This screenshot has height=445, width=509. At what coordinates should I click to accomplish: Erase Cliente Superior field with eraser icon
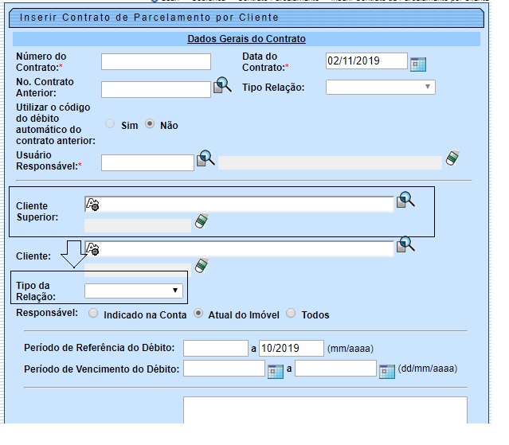[x=202, y=221]
